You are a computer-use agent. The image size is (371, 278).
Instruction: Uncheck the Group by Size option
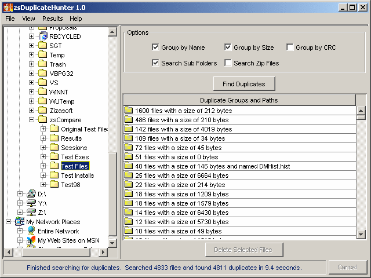[228, 47]
